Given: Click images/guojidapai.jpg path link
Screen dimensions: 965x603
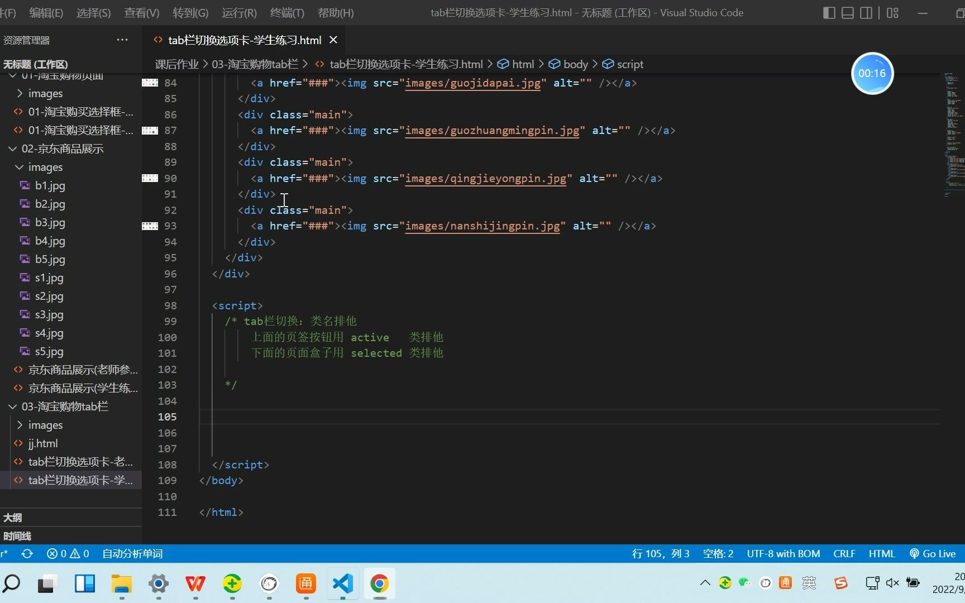Looking at the screenshot, I should 473,83.
